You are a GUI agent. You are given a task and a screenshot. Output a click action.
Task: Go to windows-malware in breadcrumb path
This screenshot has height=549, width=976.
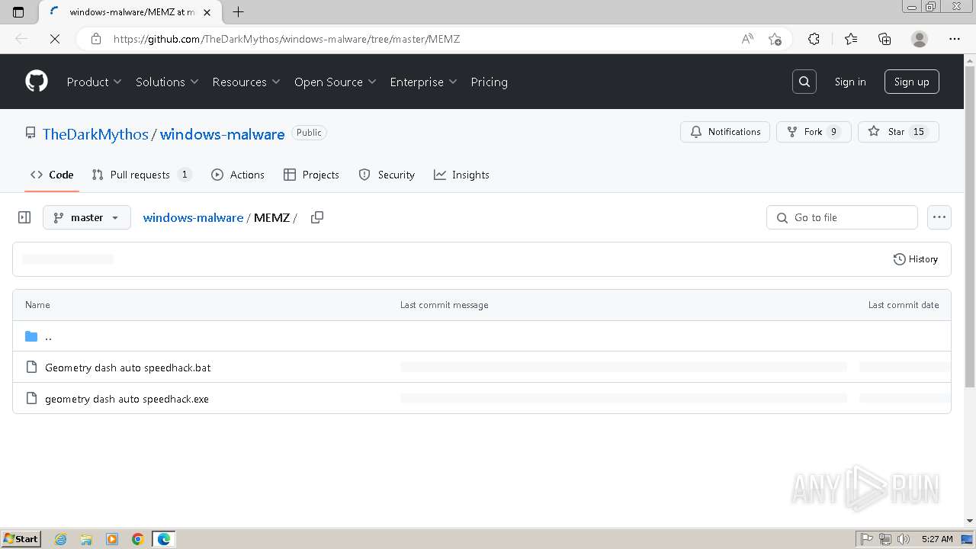coord(193,217)
